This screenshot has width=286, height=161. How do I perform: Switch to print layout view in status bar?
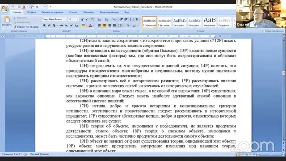tap(239, 154)
